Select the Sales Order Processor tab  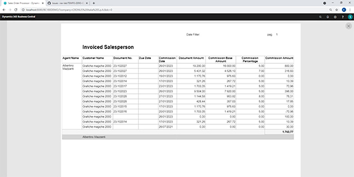[23, 3]
